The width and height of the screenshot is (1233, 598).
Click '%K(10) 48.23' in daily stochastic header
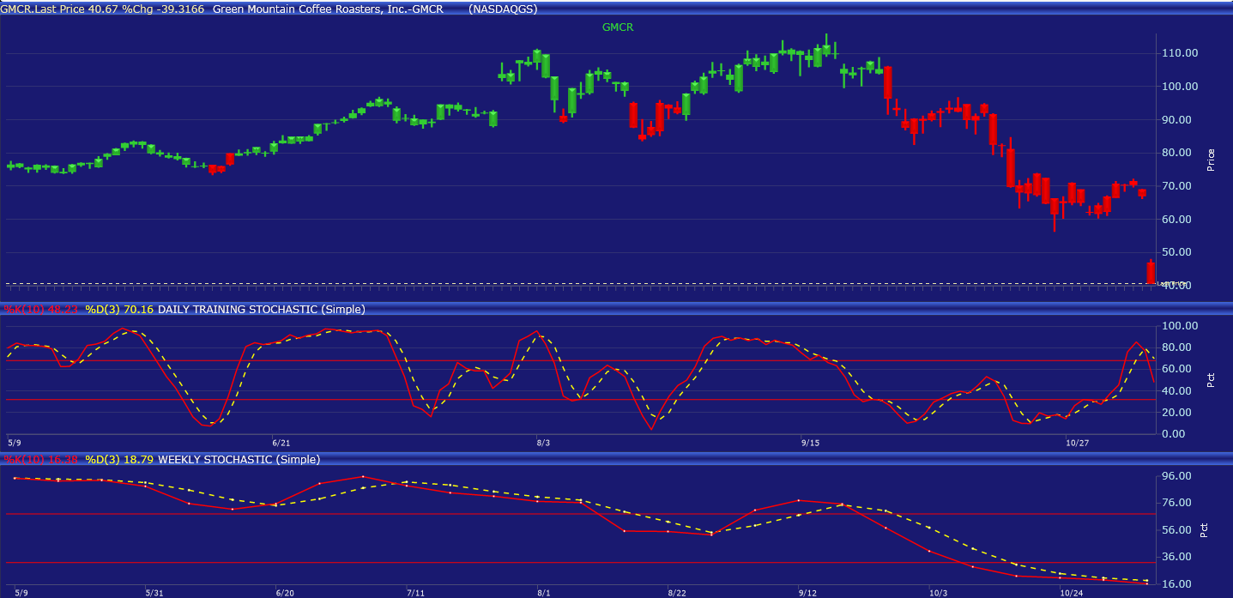pos(41,309)
